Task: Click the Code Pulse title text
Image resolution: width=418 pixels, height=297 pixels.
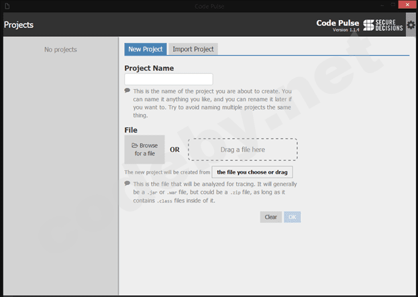Action: (337, 23)
